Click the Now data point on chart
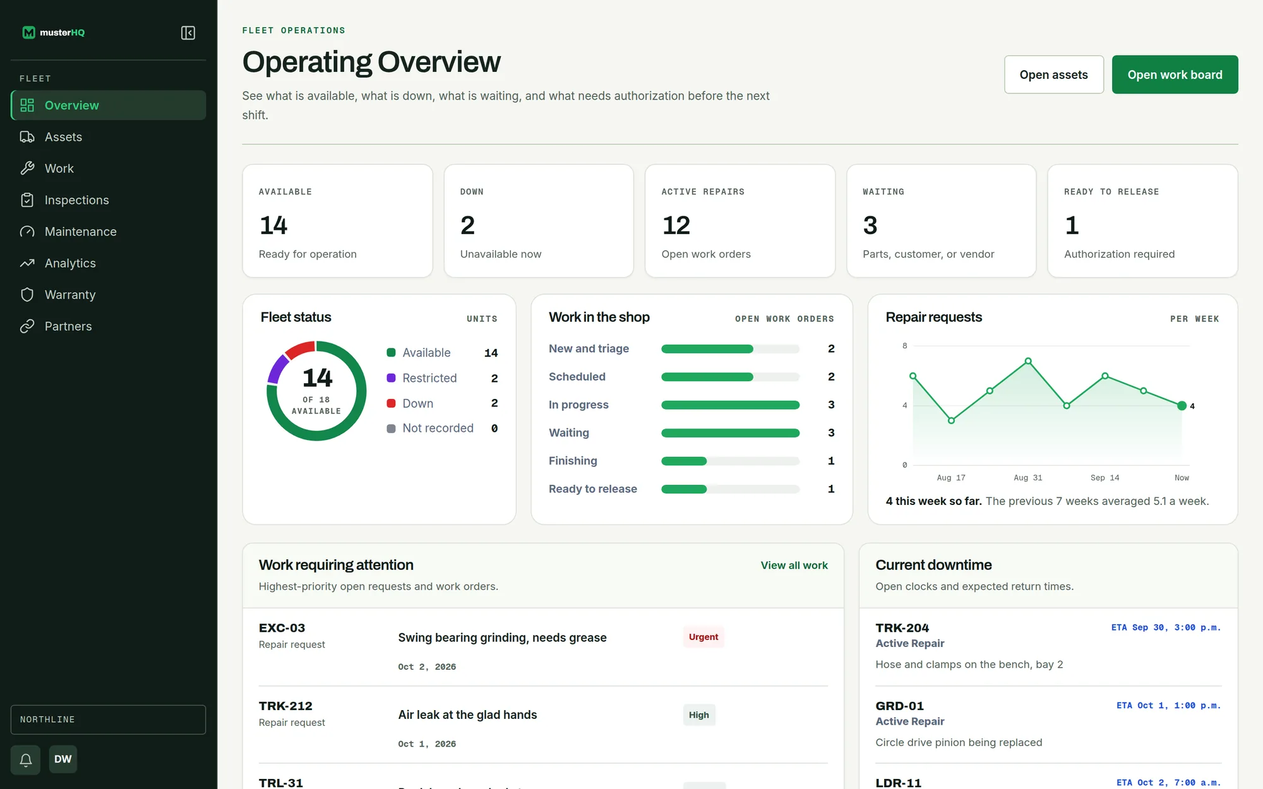Image resolution: width=1263 pixels, height=789 pixels. (1182, 406)
